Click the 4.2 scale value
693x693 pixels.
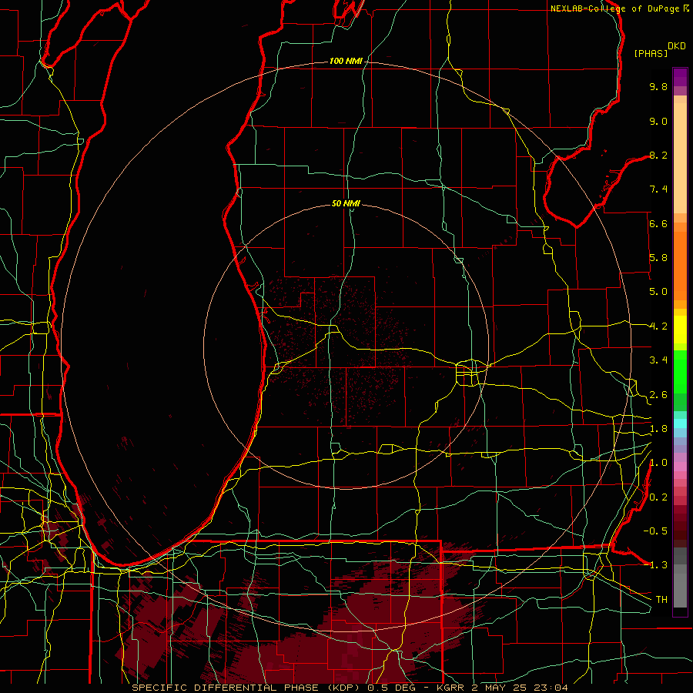(658, 326)
